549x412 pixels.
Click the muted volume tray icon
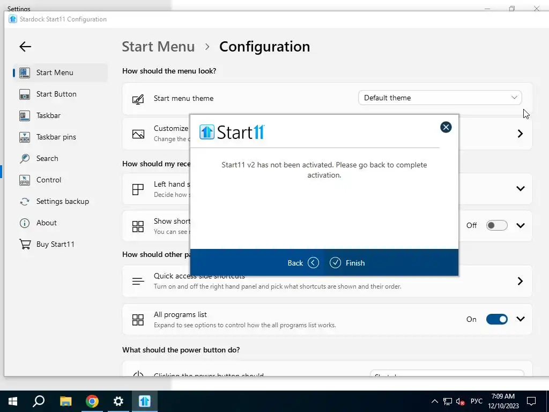click(461, 401)
